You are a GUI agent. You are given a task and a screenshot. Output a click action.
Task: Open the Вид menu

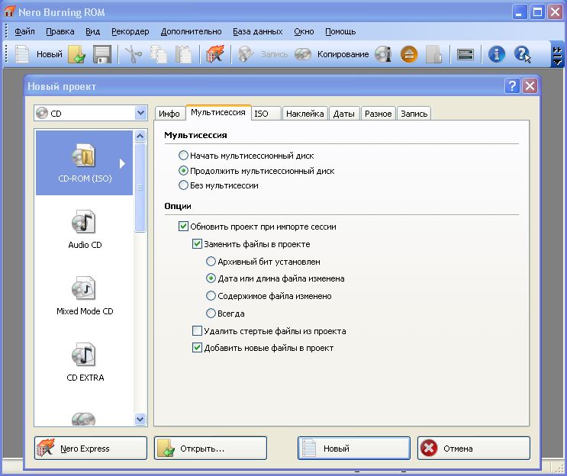pyautogui.click(x=92, y=31)
